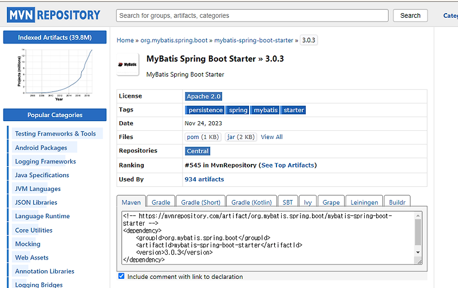The height and width of the screenshot is (288, 458).
Task: Uncheck Include comment with link to declaration
Action: tap(121, 276)
